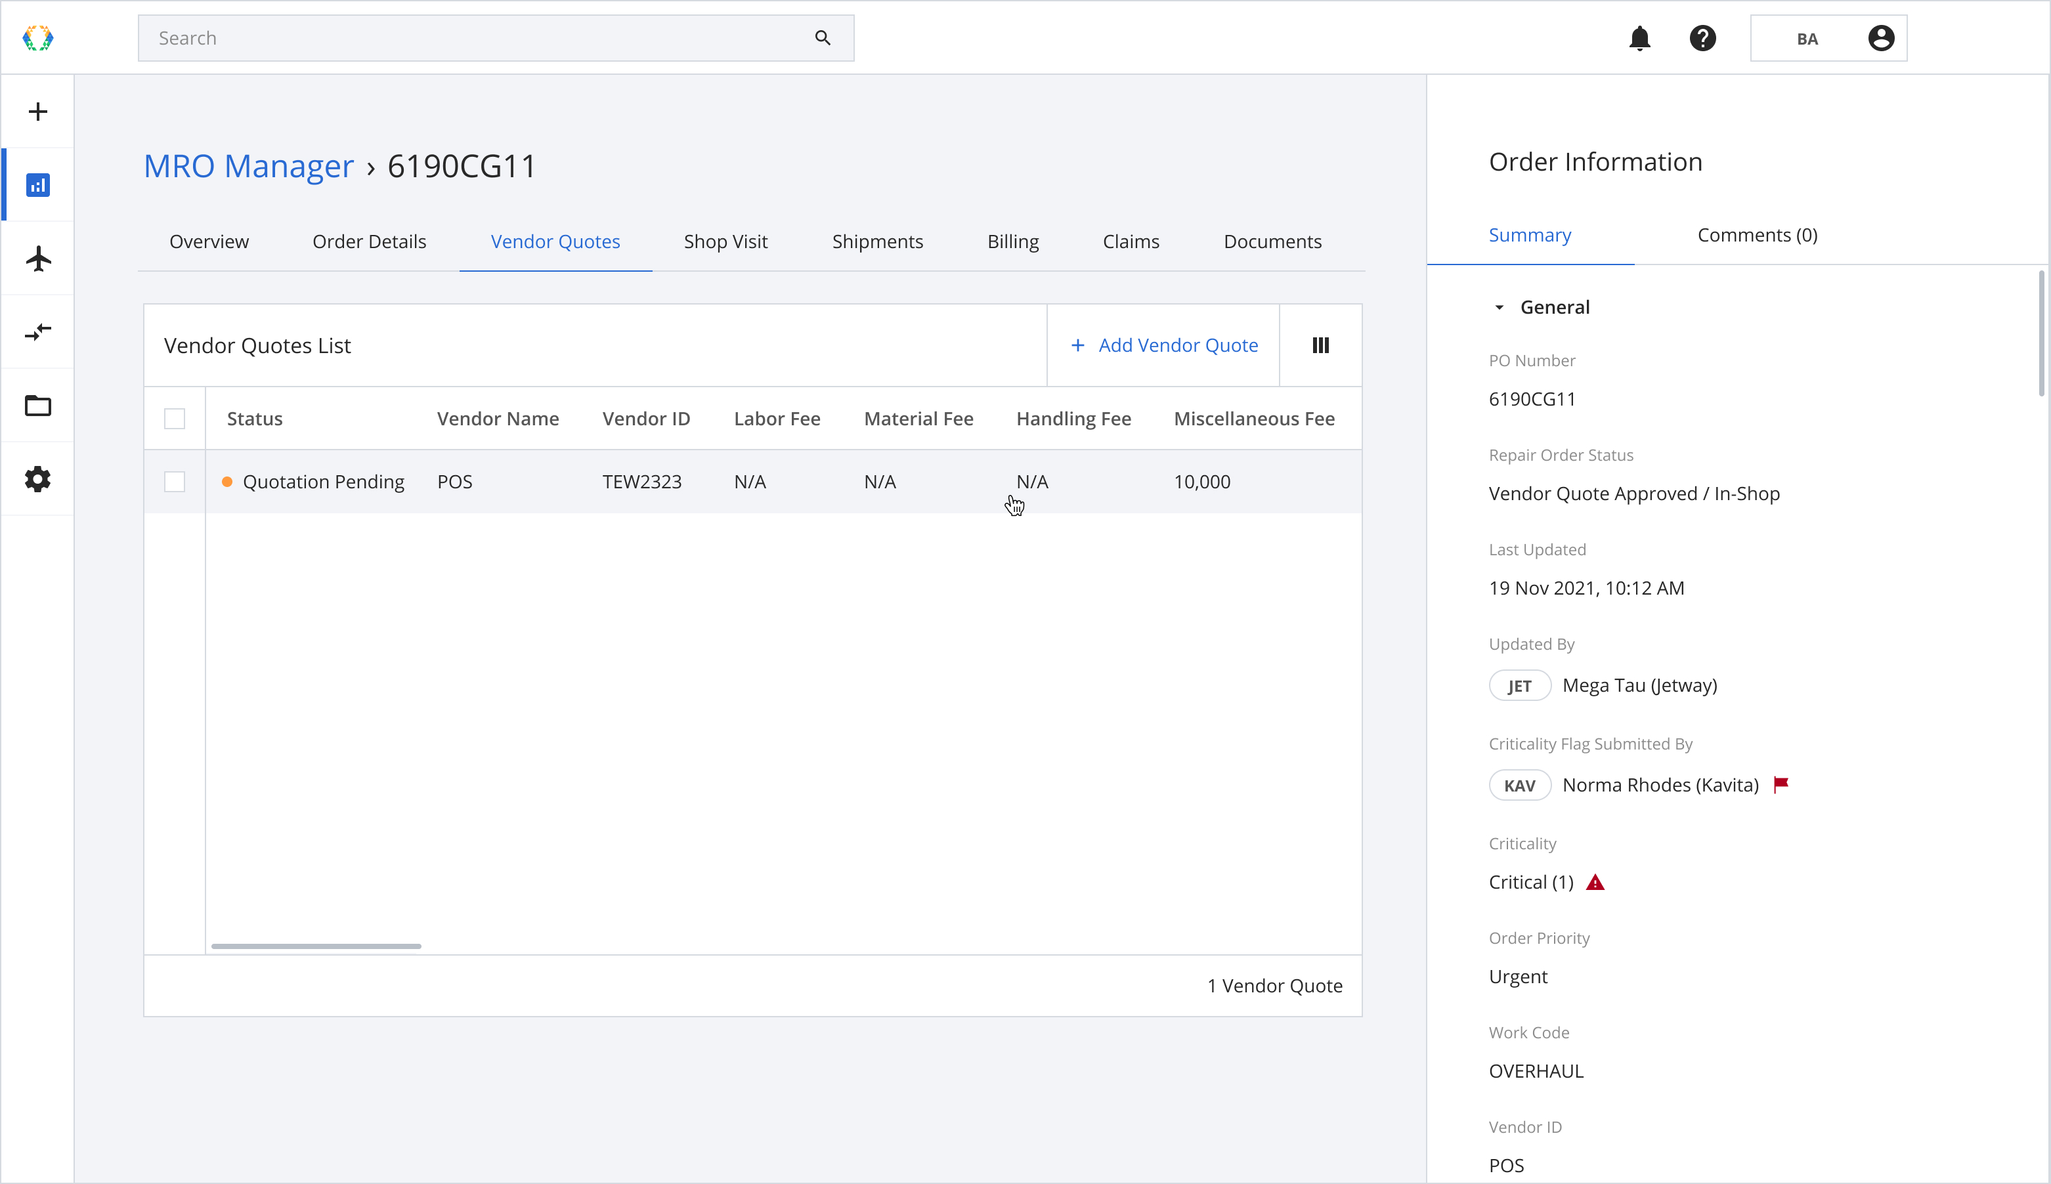Click the 1 Vendor Quote footer text
2051x1184 pixels.
coord(1274,986)
